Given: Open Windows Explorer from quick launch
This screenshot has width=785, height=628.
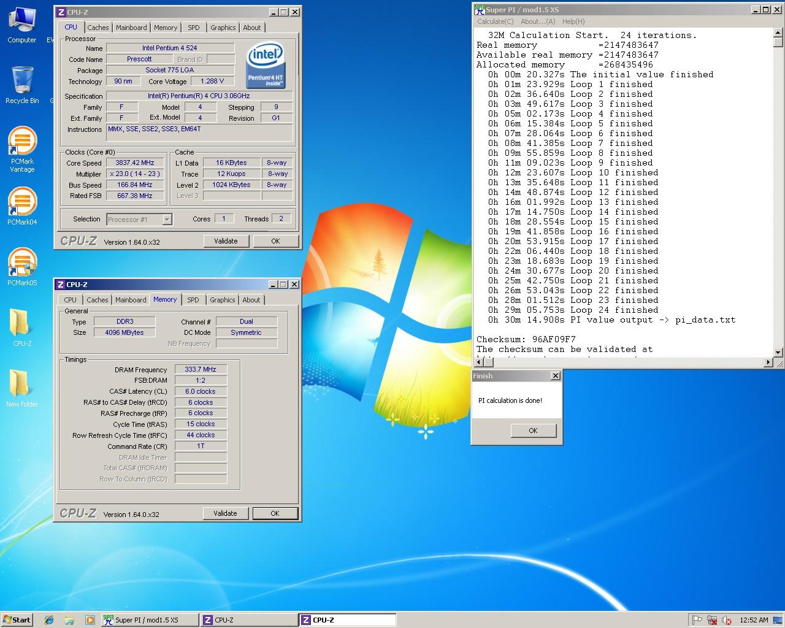Looking at the screenshot, I should click(x=69, y=620).
